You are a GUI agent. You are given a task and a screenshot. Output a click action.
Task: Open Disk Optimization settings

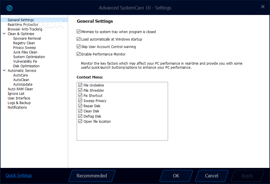click(x=26, y=66)
